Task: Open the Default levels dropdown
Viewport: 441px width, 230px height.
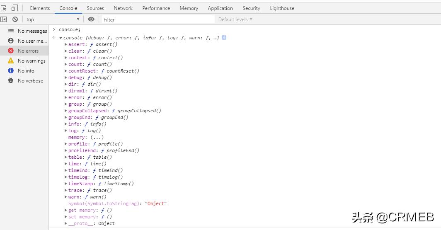Action: tap(235, 19)
